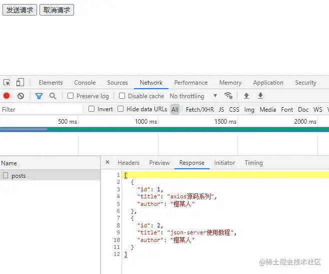Filter requests by Fetch/XHR
Image resolution: width=329 pixels, height=274 pixels.
[200, 110]
